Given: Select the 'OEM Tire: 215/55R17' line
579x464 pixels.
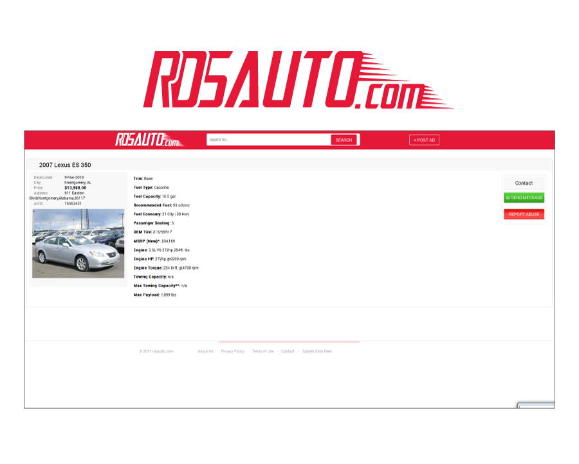Looking at the screenshot, I should coord(152,232).
